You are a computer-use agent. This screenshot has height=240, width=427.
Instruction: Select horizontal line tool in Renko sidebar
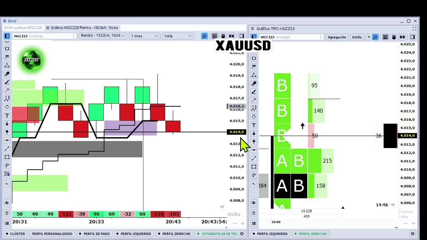pyautogui.click(x=7, y=140)
